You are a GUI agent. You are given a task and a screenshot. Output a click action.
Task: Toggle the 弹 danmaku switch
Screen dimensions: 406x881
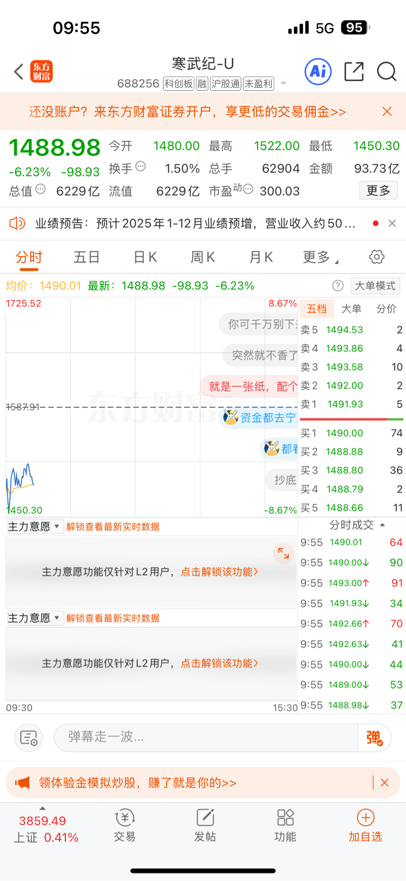coord(375,737)
